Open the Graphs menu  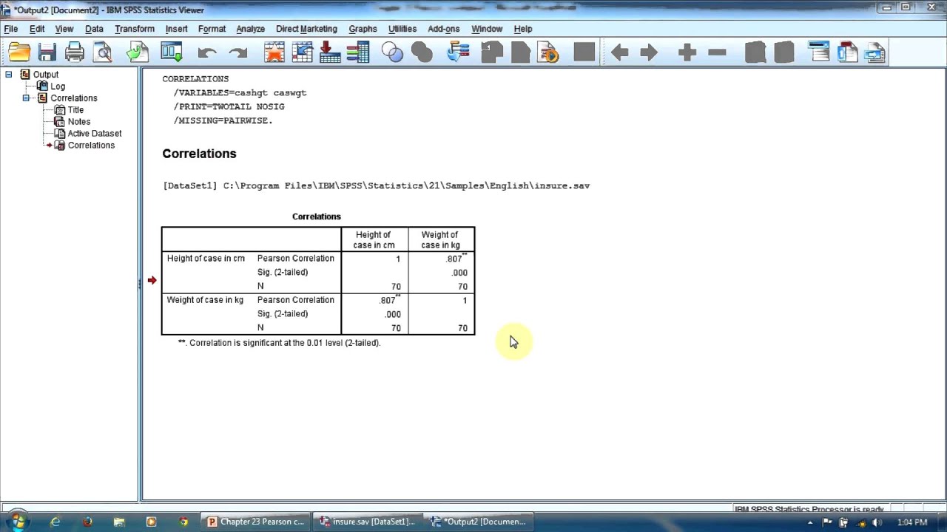(x=363, y=29)
